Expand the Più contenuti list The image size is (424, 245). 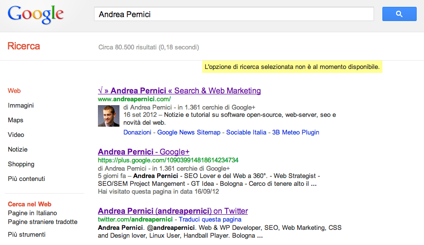(26, 179)
